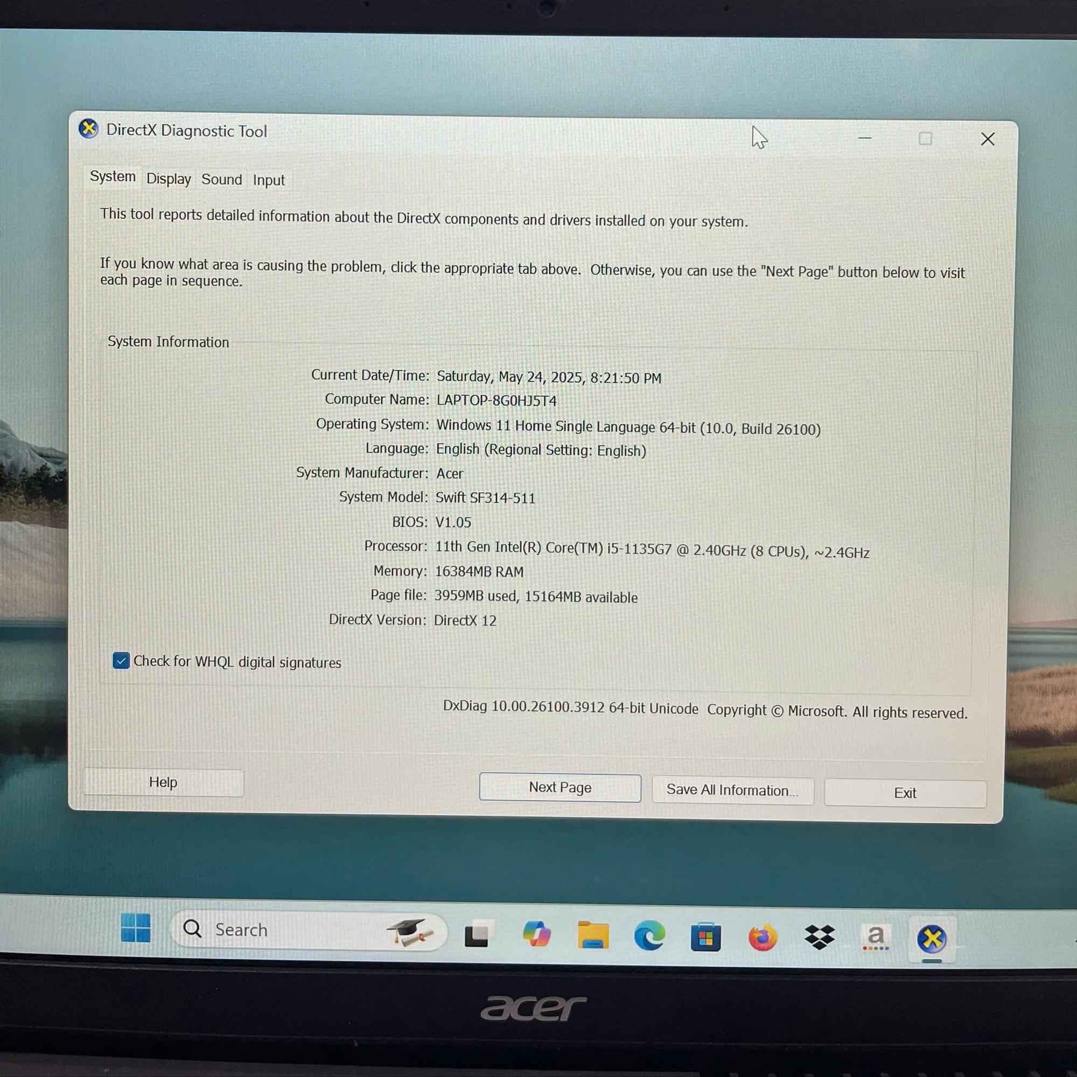The image size is (1077, 1077).
Task: Click the DirectX Version: label
Action: [377, 620]
